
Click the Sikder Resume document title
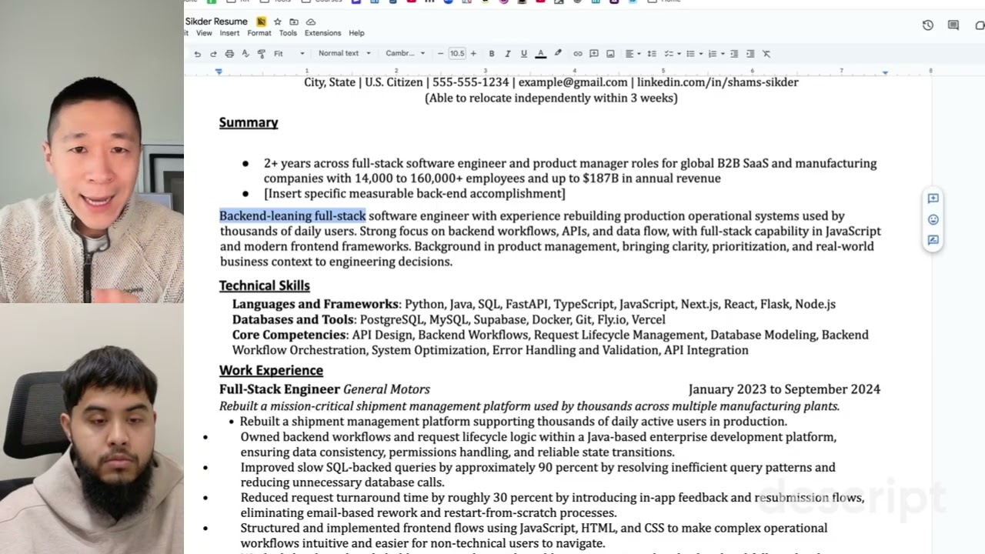[x=216, y=22]
